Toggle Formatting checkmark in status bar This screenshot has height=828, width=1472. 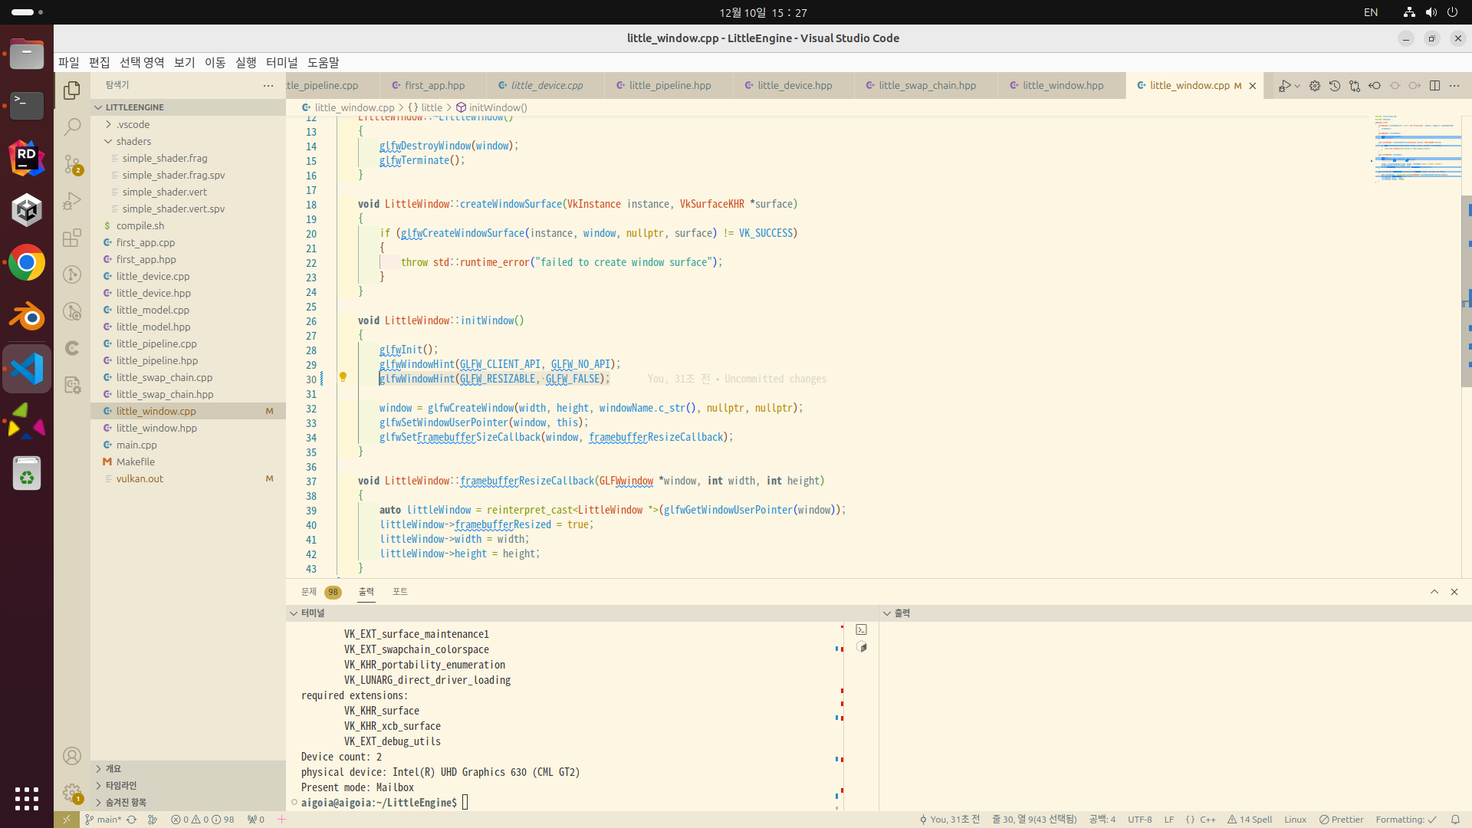tap(1406, 820)
